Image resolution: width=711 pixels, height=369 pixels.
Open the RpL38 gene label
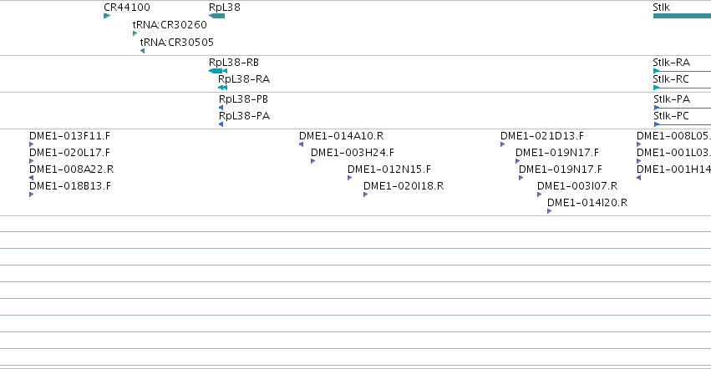pyautogui.click(x=225, y=8)
